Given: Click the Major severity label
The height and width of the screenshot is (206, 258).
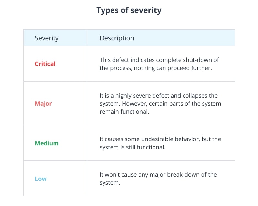Looking at the screenshot, I should pos(43,104).
